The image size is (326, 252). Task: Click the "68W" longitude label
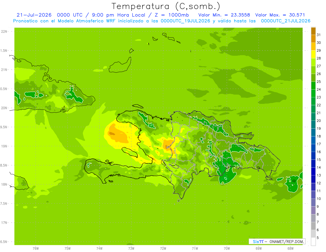[x=290, y=248]
